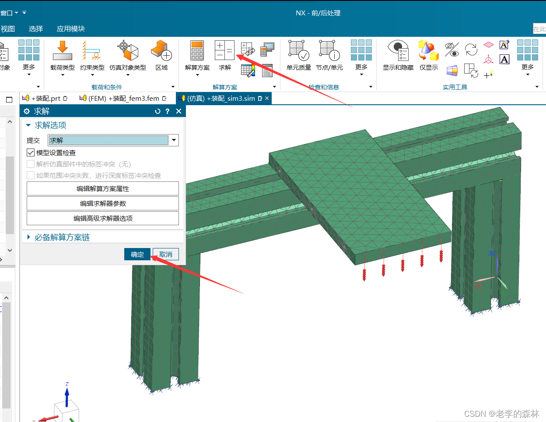
Task: Click 取消 to cancel solve dialog
Action: (x=166, y=254)
